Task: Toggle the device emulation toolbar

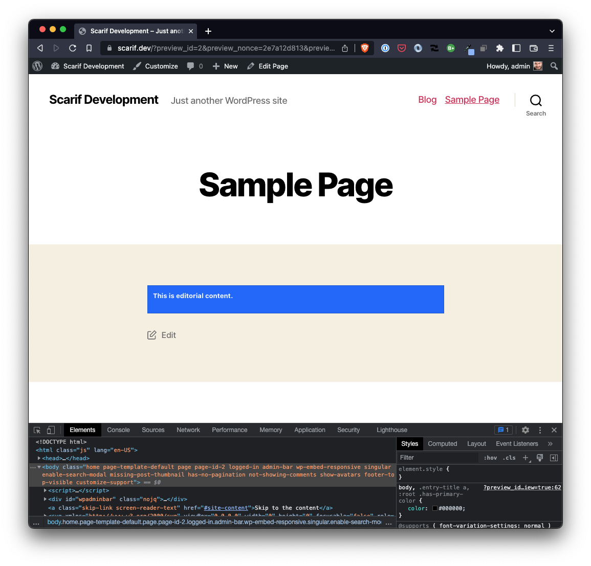Action: click(50, 430)
